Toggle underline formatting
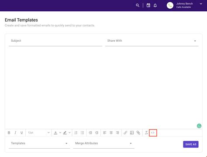 (21, 133)
